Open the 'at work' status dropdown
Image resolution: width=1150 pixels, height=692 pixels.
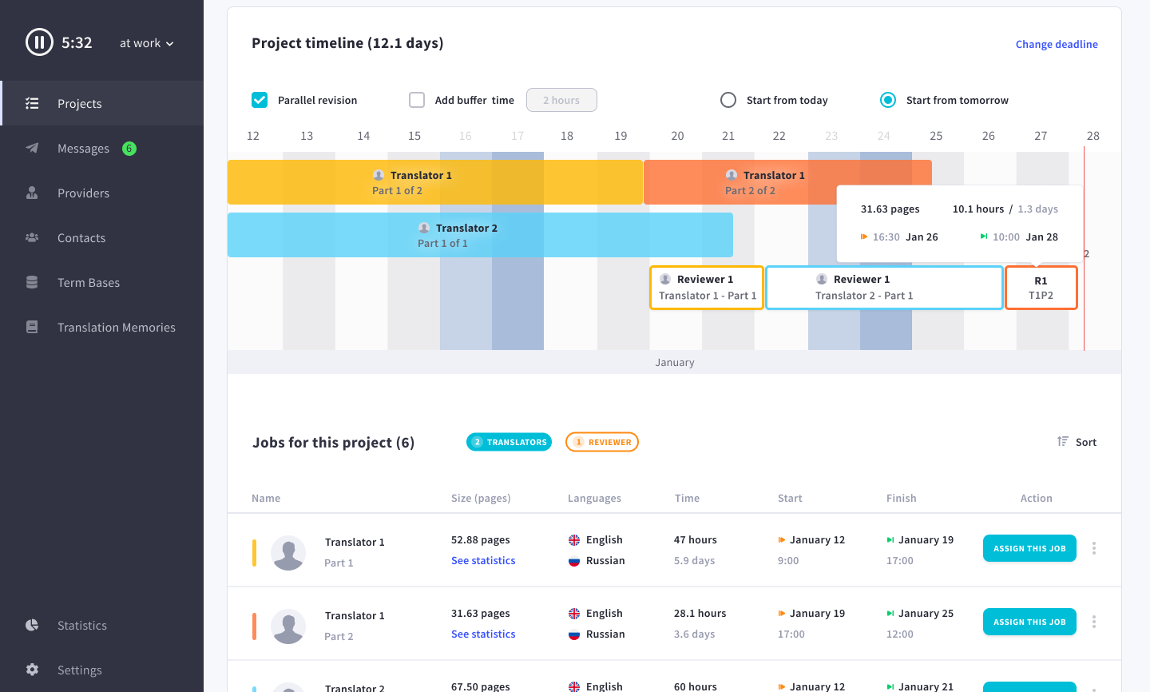[147, 43]
